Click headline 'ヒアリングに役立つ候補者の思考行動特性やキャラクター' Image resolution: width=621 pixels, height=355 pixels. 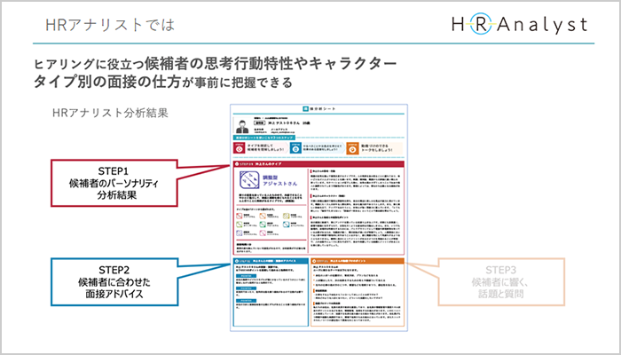[216, 63]
